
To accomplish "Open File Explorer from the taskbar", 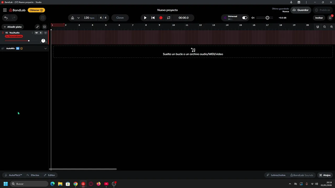I will [x=60, y=184].
